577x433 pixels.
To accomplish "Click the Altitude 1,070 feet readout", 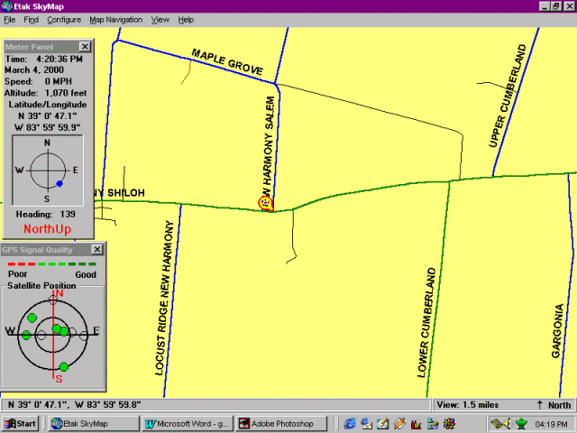I will (46, 93).
